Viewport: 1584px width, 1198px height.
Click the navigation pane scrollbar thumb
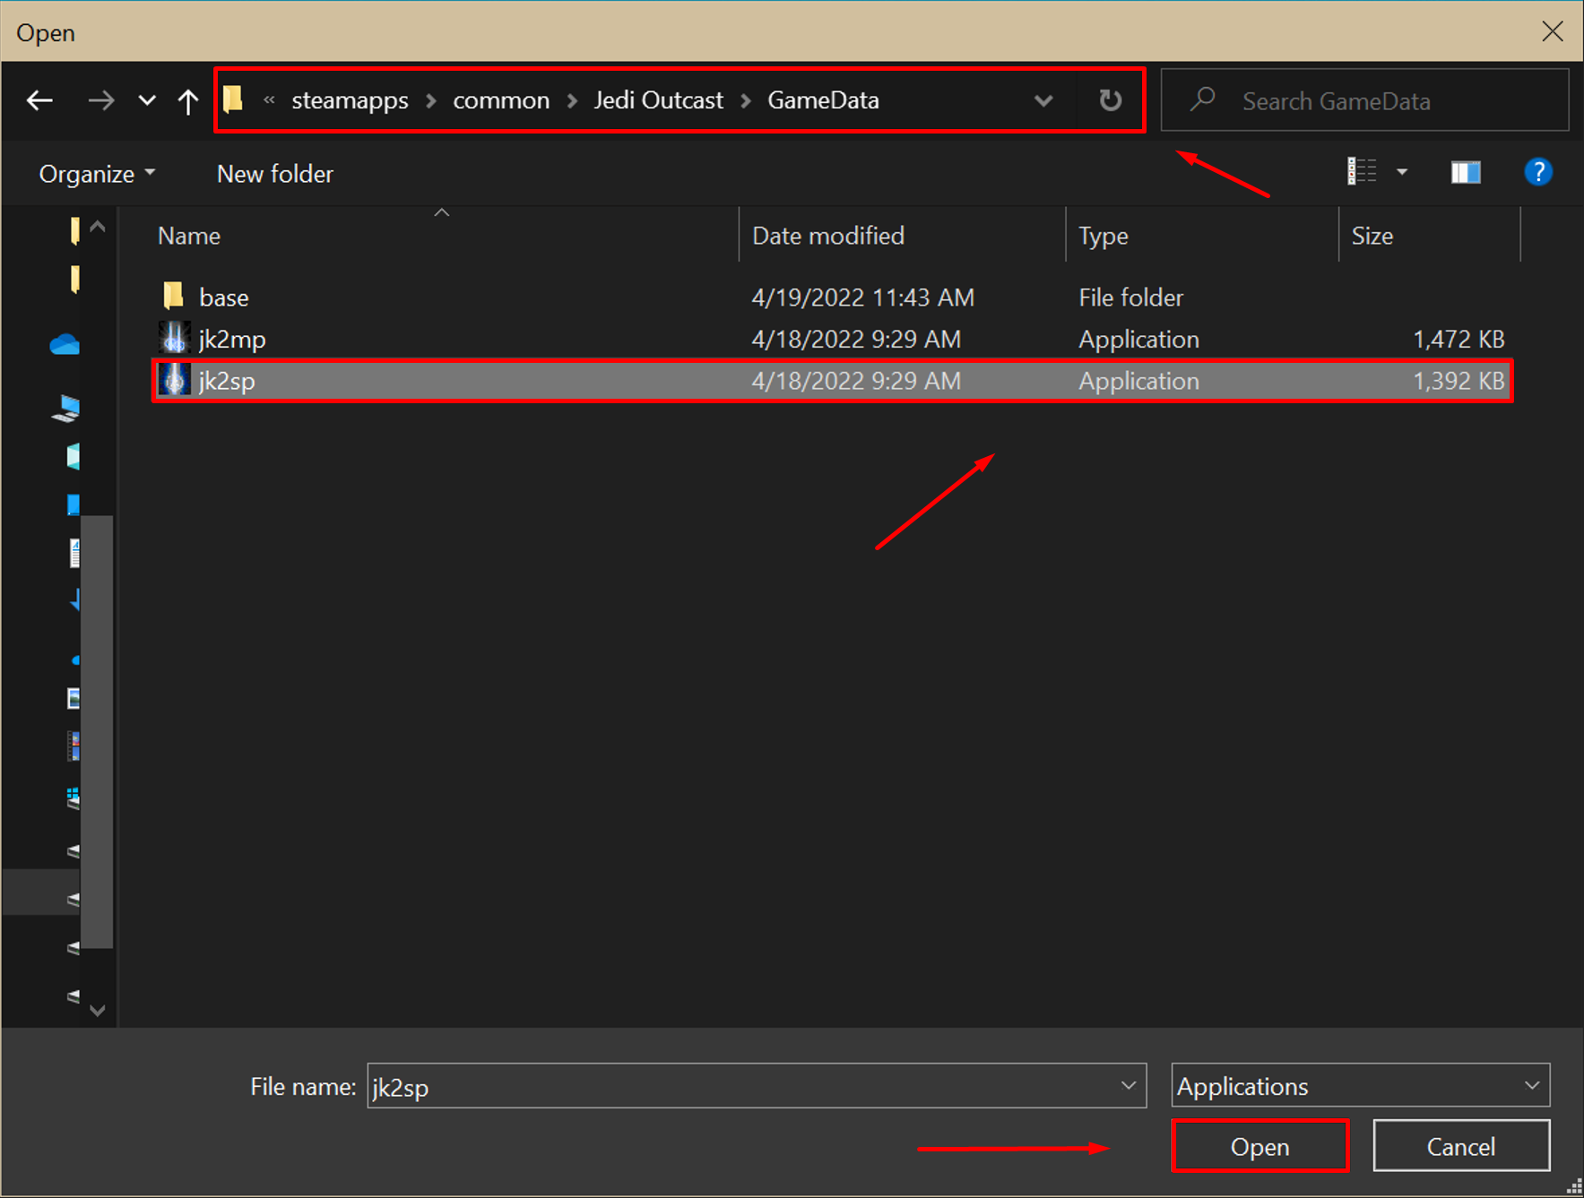point(97,731)
